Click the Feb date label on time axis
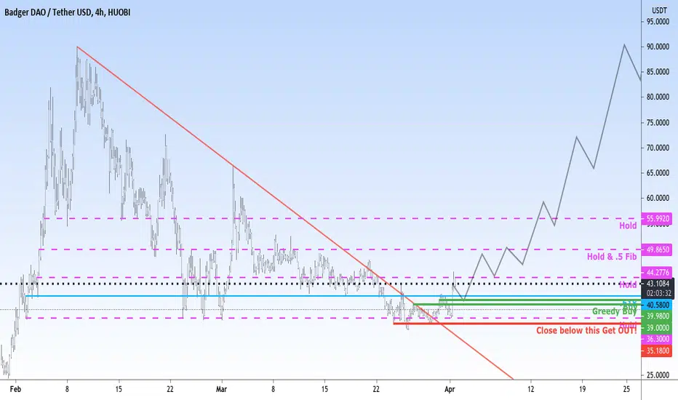Screen dimensions: 678x400 (15, 389)
